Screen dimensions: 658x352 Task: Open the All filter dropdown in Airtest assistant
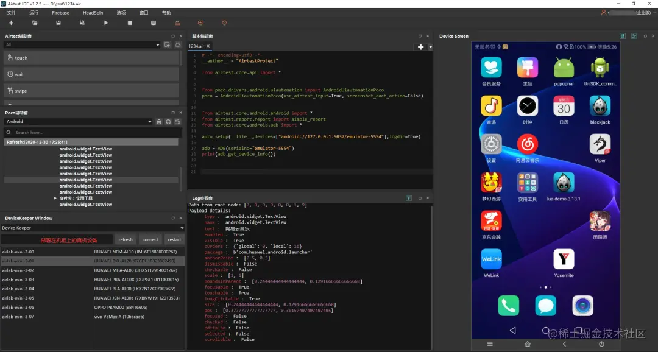(x=82, y=45)
